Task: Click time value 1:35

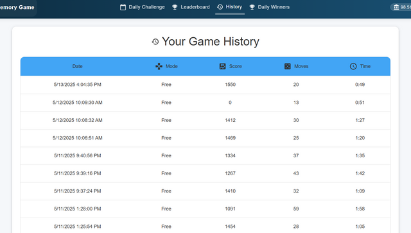Action: [360, 155]
